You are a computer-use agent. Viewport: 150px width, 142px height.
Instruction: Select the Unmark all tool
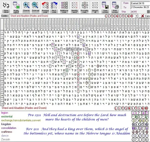tap(95, 7)
